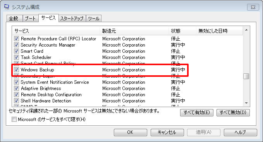Image resolution: width=263 pixels, height=142 pixels.
Task: Click the System Configuration title bar icon
Action: click(7, 7)
